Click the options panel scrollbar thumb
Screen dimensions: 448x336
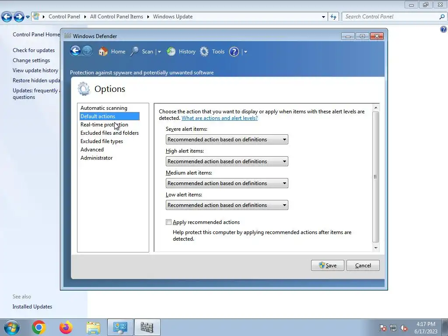click(376, 177)
